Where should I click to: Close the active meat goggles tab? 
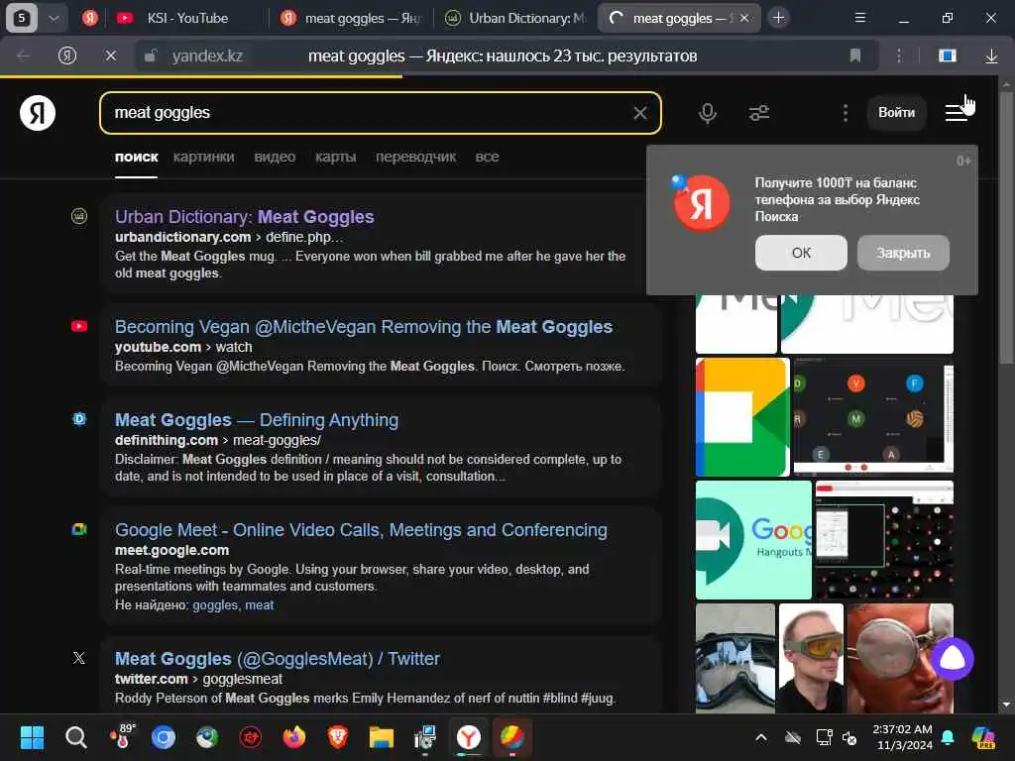(745, 18)
